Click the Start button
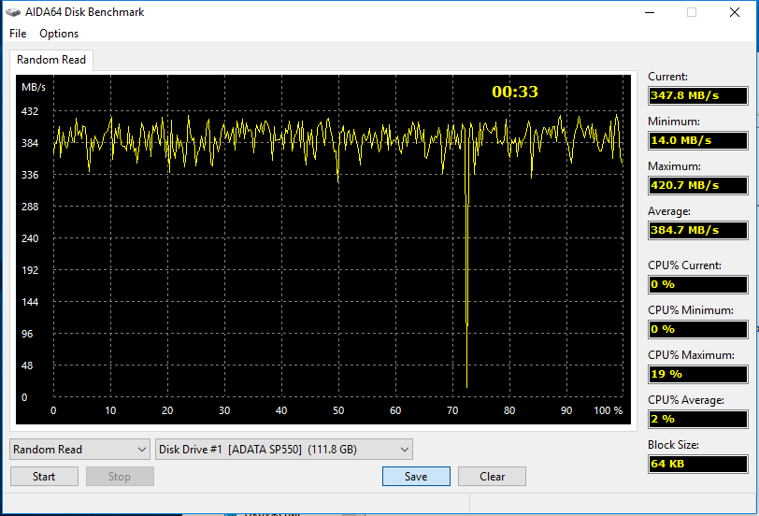This screenshot has width=759, height=516. point(44,477)
